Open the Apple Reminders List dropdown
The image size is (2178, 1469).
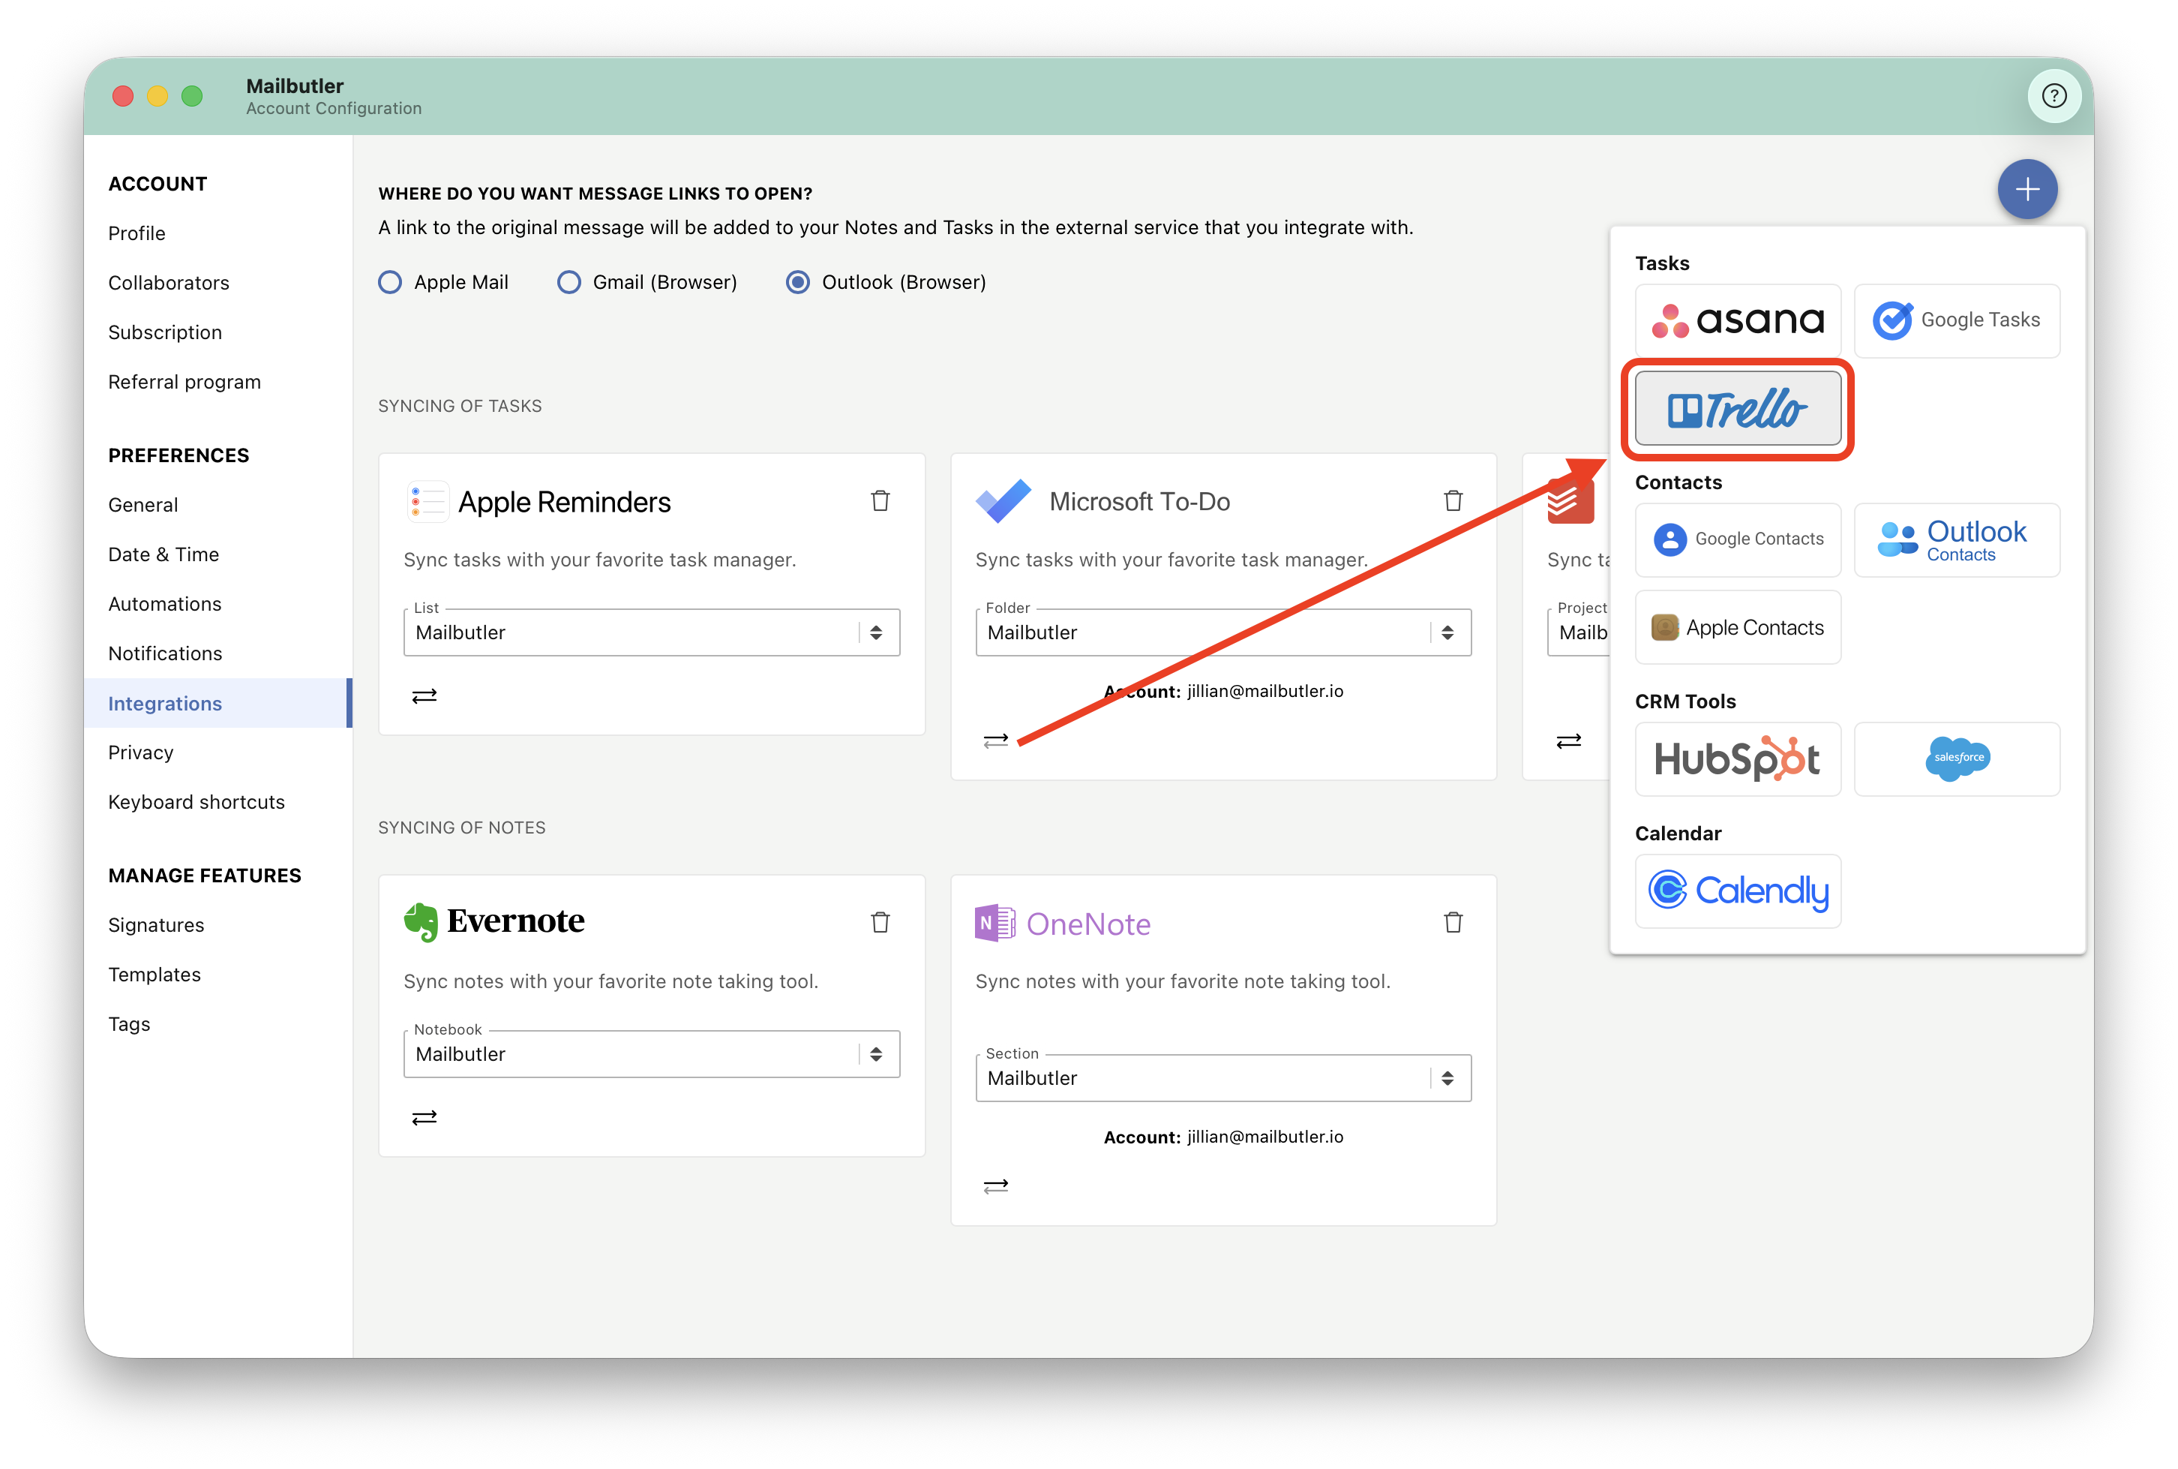(x=652, y=632)
